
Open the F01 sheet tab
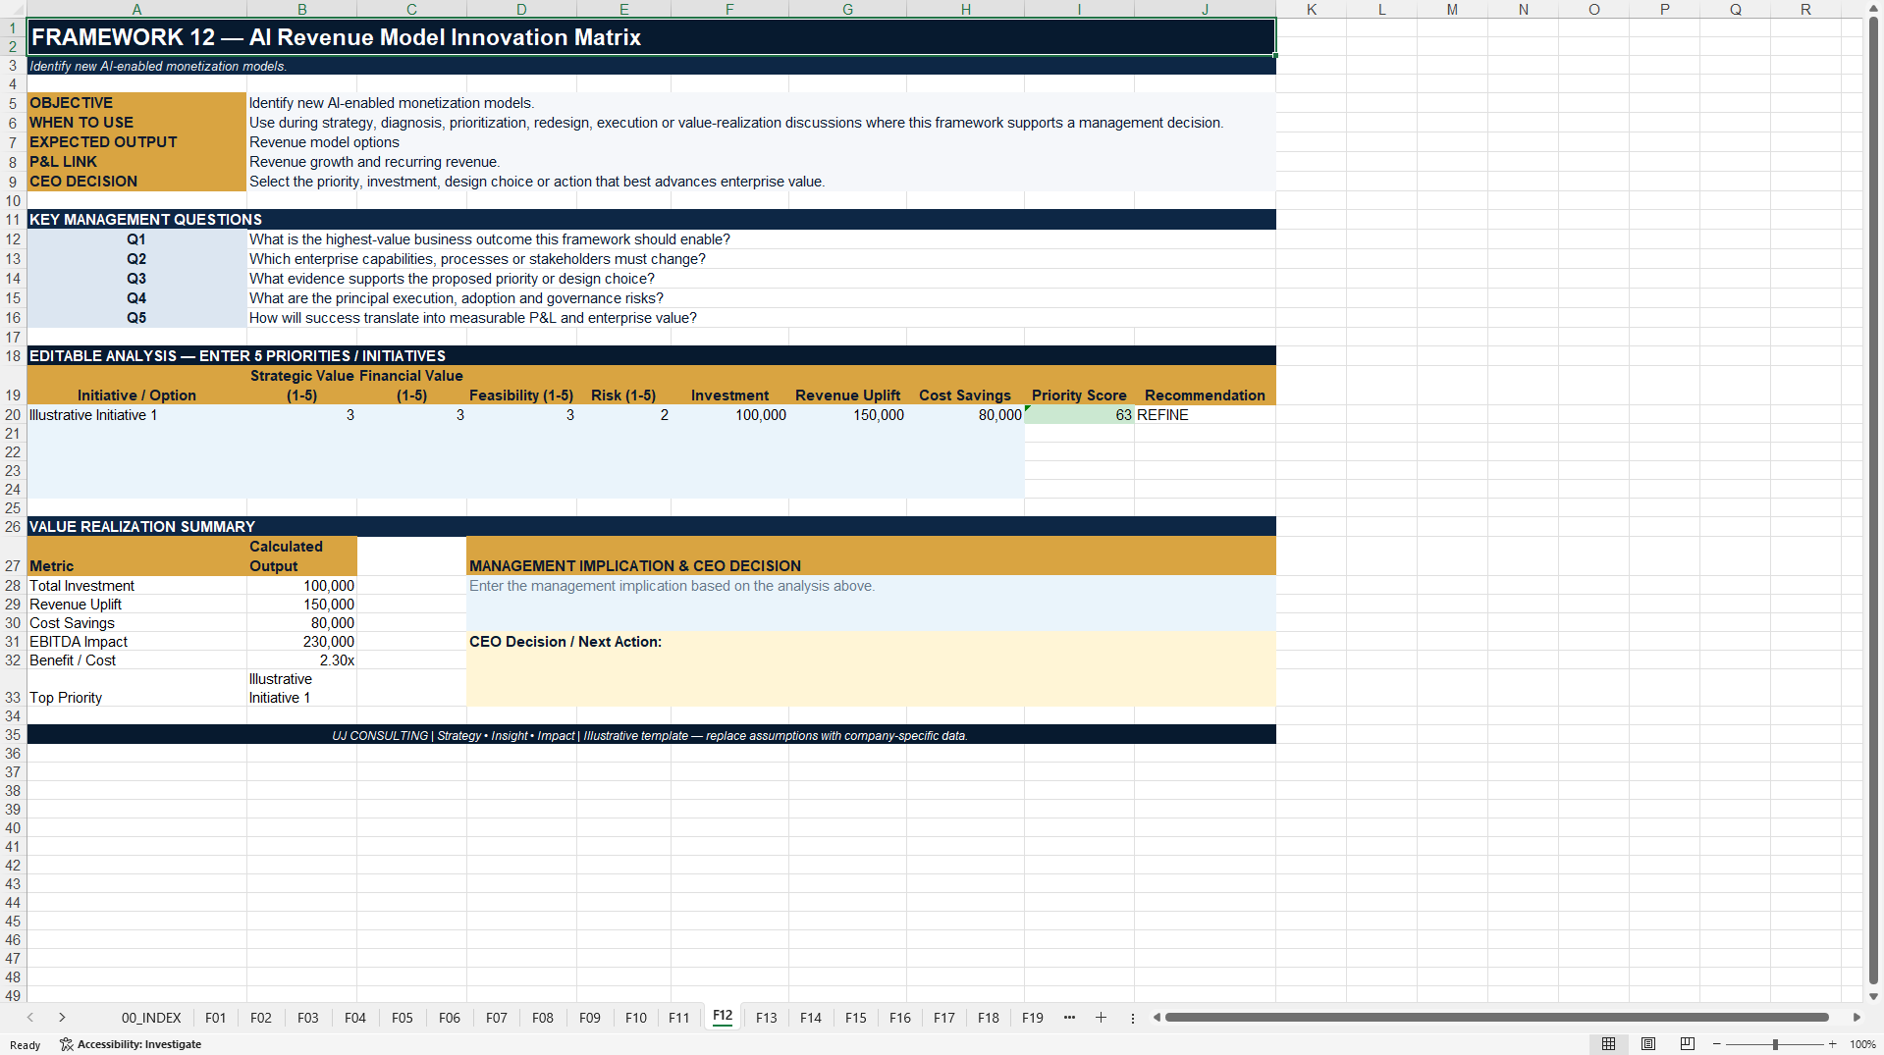216,1018
